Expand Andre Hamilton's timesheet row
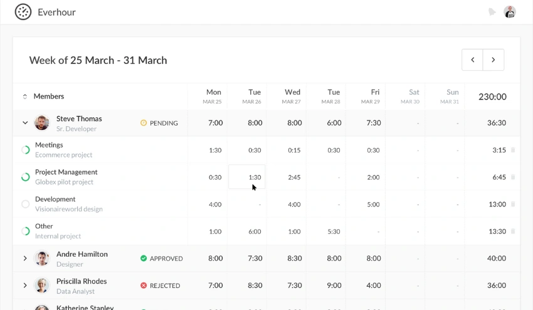 point(25,259)
